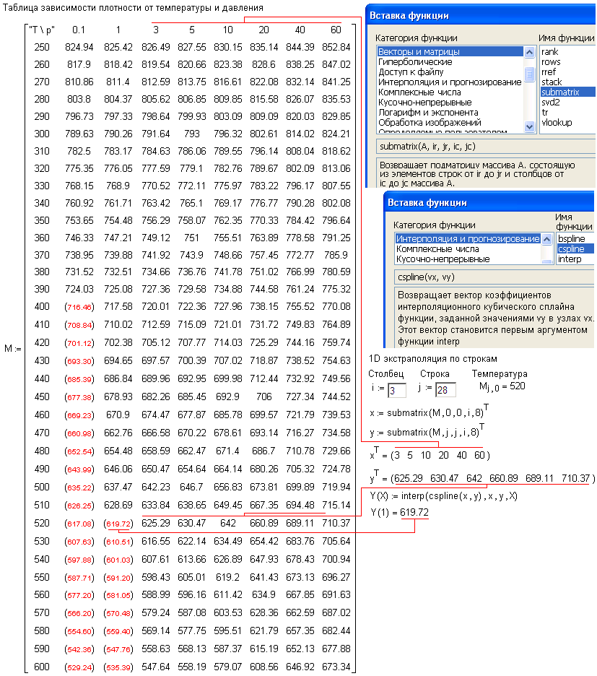Select Интерполяция и прогнозирование in lower dialog
597x676 pixels.
point(468,239)
